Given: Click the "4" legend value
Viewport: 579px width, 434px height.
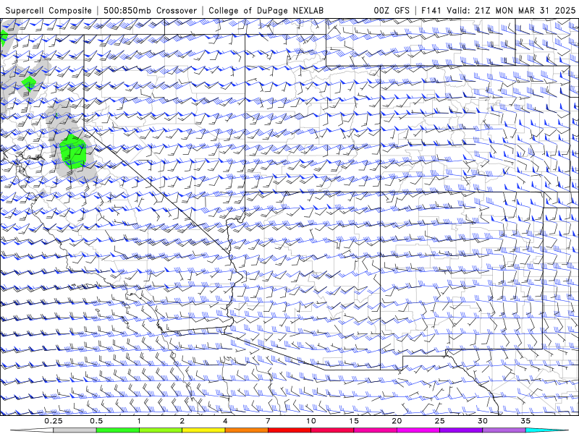Looking at the screenshot, I should click(x=225, y=421).
